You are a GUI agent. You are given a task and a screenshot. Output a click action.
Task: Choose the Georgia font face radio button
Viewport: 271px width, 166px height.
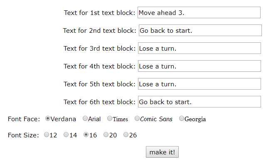(x=182, y=119)
